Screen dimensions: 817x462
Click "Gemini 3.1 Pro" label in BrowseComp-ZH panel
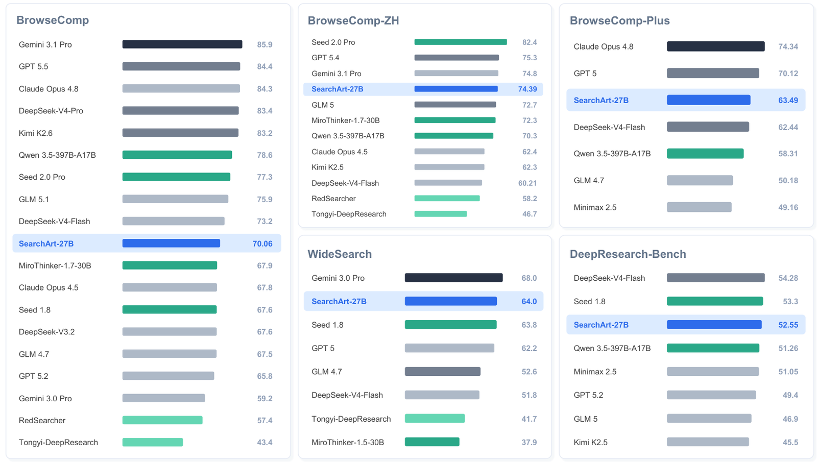337,74
